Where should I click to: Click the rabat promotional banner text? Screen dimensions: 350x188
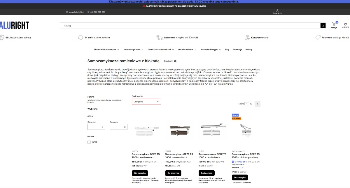[x=174, y=6]
